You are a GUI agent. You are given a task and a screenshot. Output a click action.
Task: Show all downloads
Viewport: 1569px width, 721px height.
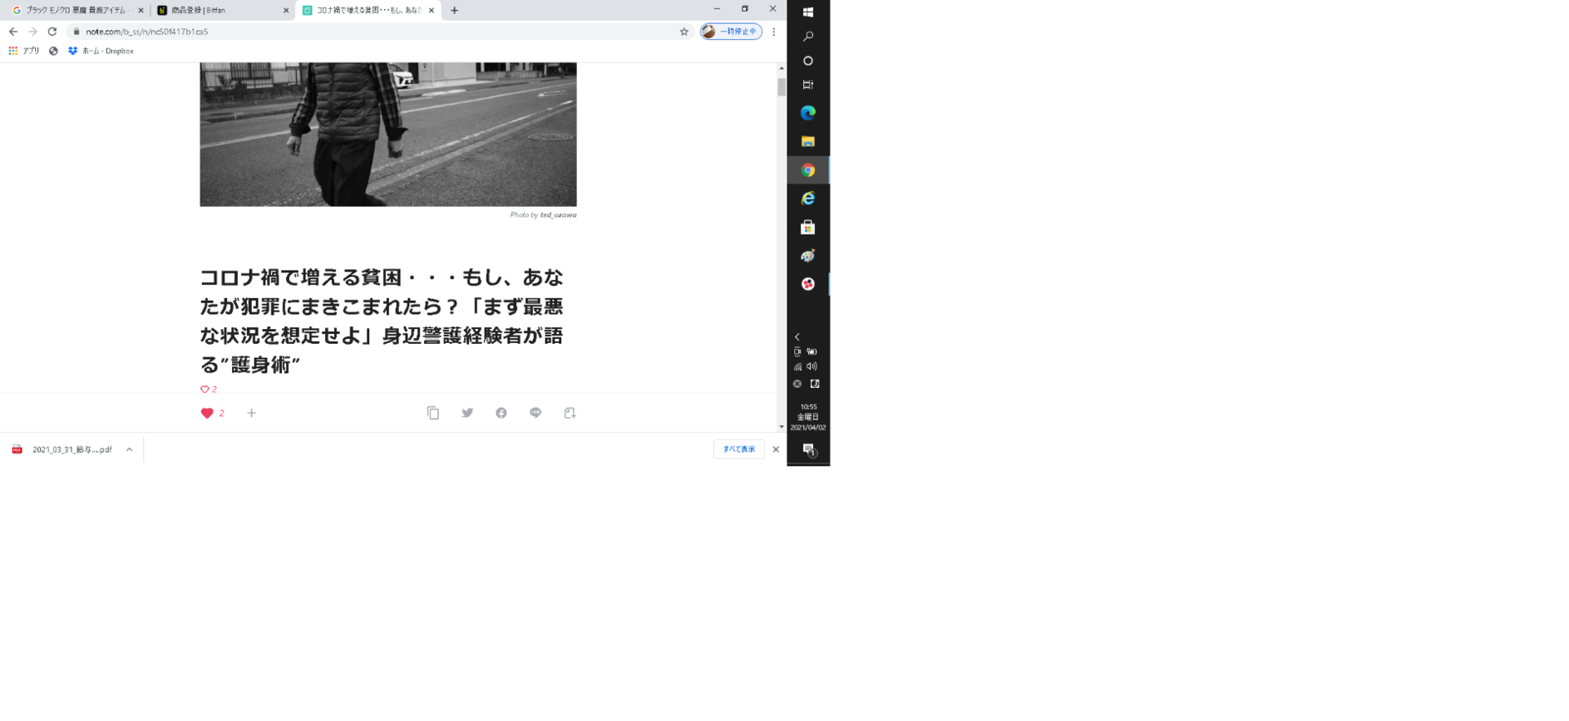pos(738,449)
